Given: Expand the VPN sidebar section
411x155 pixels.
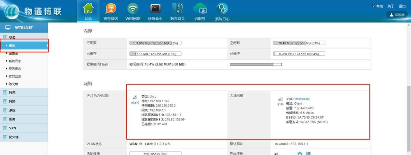Looking at the screenshot, I should click(x=24, y=128).
